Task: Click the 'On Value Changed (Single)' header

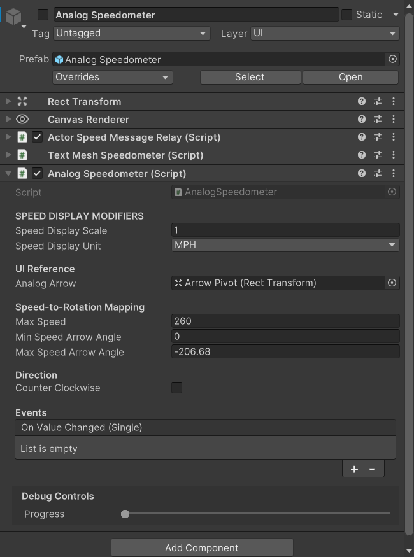Action: [205, 427]
